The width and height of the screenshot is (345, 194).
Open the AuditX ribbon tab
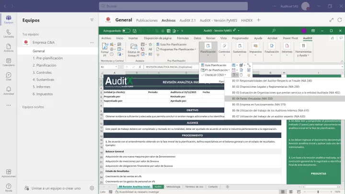307,38
